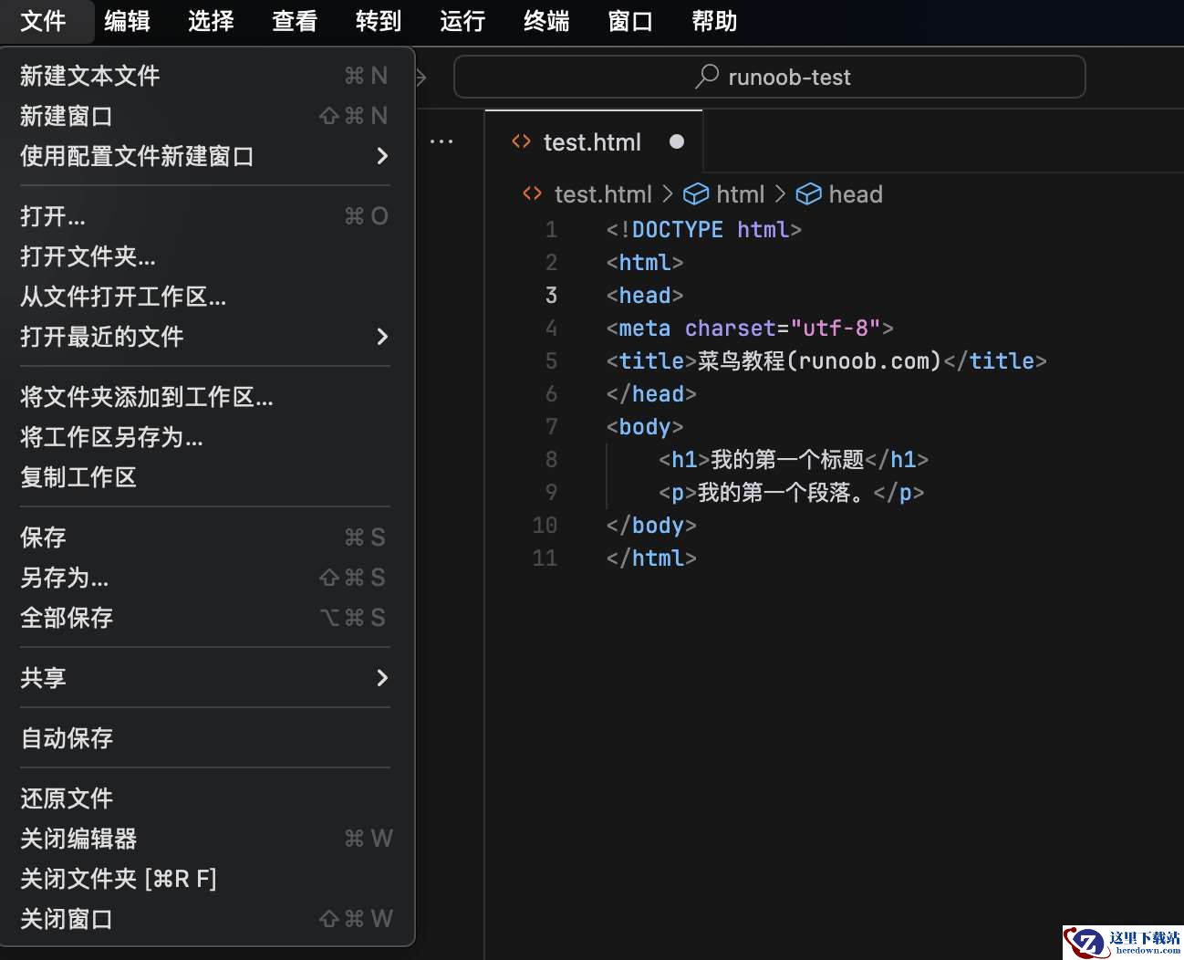Select 还原文件 entry
Screen dimensions: 1184x960
[207, 798]
